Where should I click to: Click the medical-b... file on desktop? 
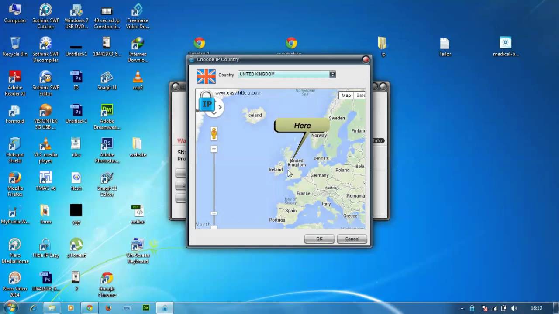coord(505,47)
